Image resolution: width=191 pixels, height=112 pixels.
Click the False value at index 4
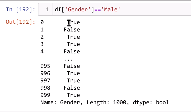tap(72, 51)
